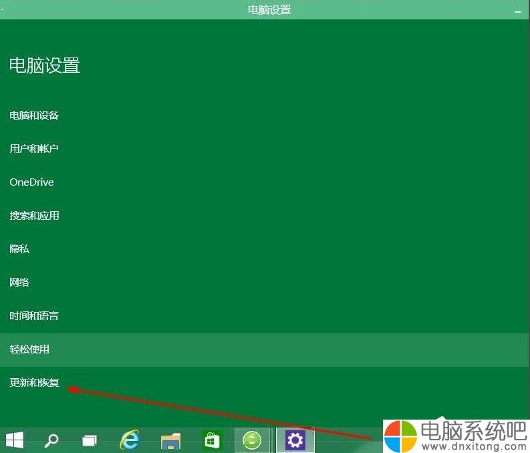Minimize the 电脑设置 window
This screenshot has width=530, height=453.
coord(517,11)
